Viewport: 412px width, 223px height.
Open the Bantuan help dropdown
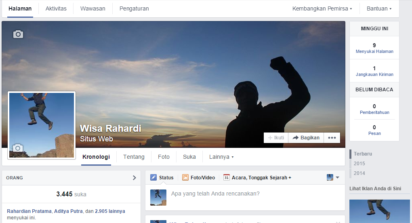click(x=379, y=8)
